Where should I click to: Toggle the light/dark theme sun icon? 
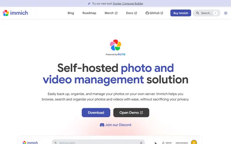click(x=226, y=13)
